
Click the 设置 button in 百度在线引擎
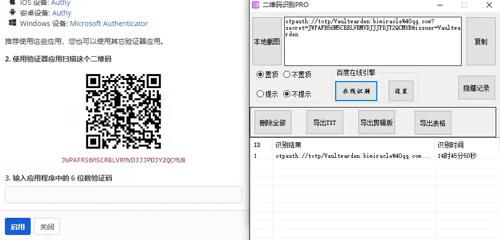(x=401, y=91)
